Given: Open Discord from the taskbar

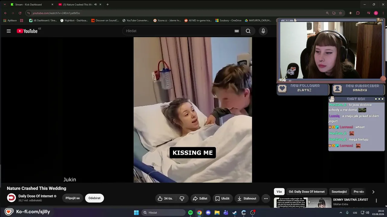Looking at the screenshot, I should click(x=208, y=212).
